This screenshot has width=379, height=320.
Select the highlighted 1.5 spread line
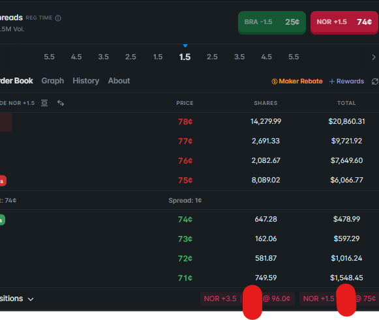tap(185, 57)
